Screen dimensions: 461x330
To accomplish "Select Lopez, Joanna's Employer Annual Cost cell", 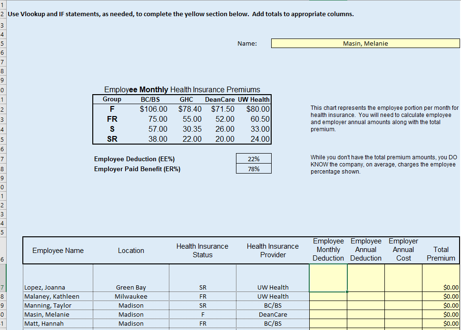I will point(403,278).
